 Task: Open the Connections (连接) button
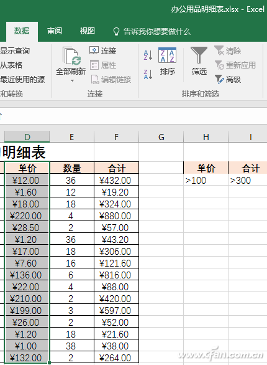point(103,50)
